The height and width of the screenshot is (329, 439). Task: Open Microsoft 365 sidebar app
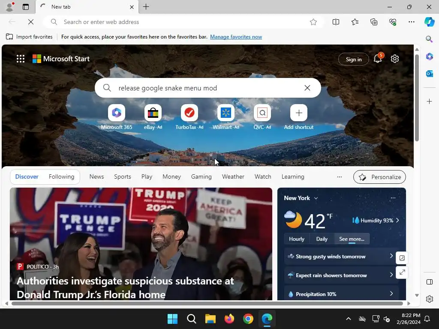(x=429, y=57)
